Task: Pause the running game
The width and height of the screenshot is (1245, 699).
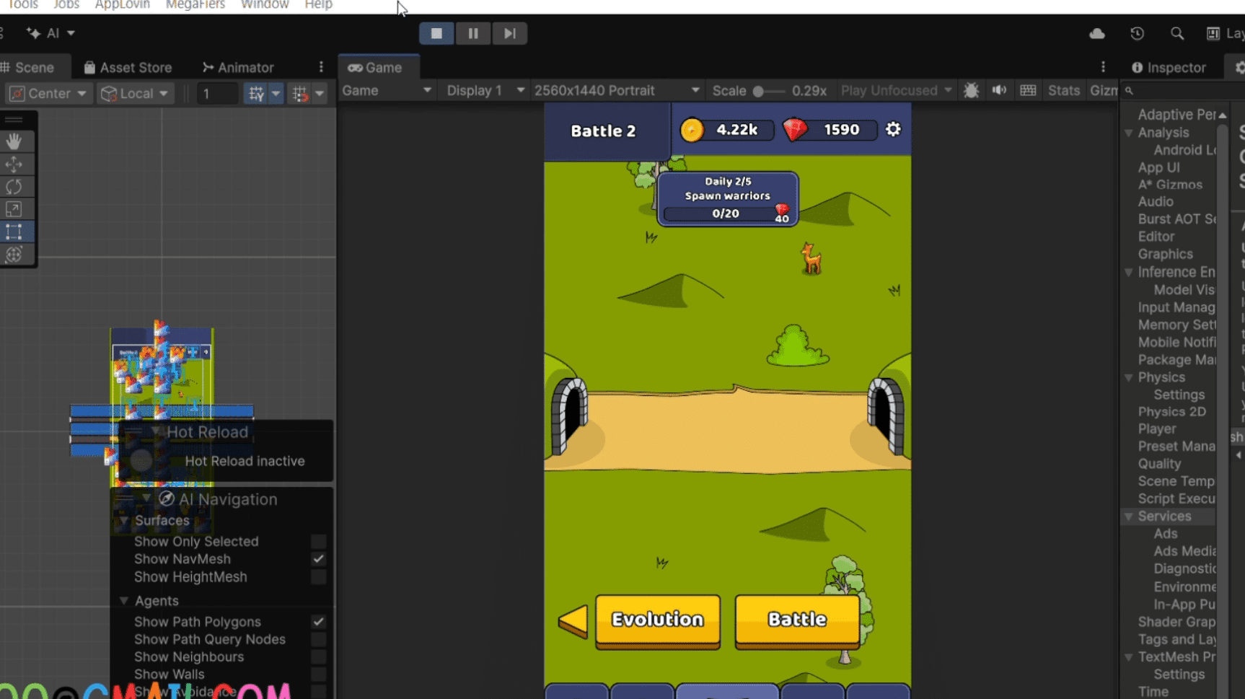Action: click(x=473, y=33)
